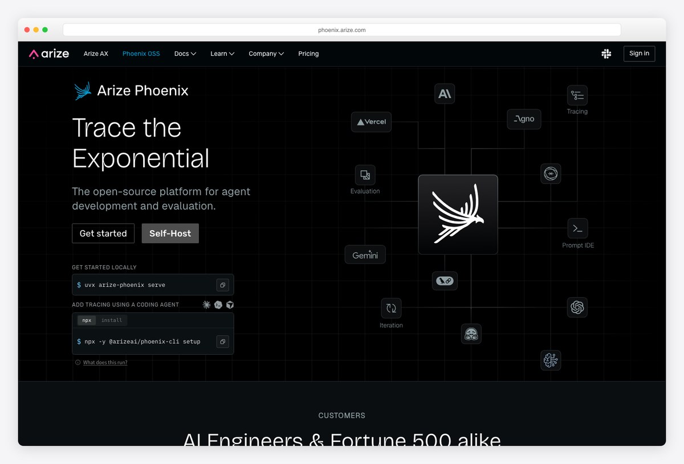The height and width of the screenshot is (464, 684).
Task: Click the Iteration label text
Action: pyautogui.click(x=391, y=326)
